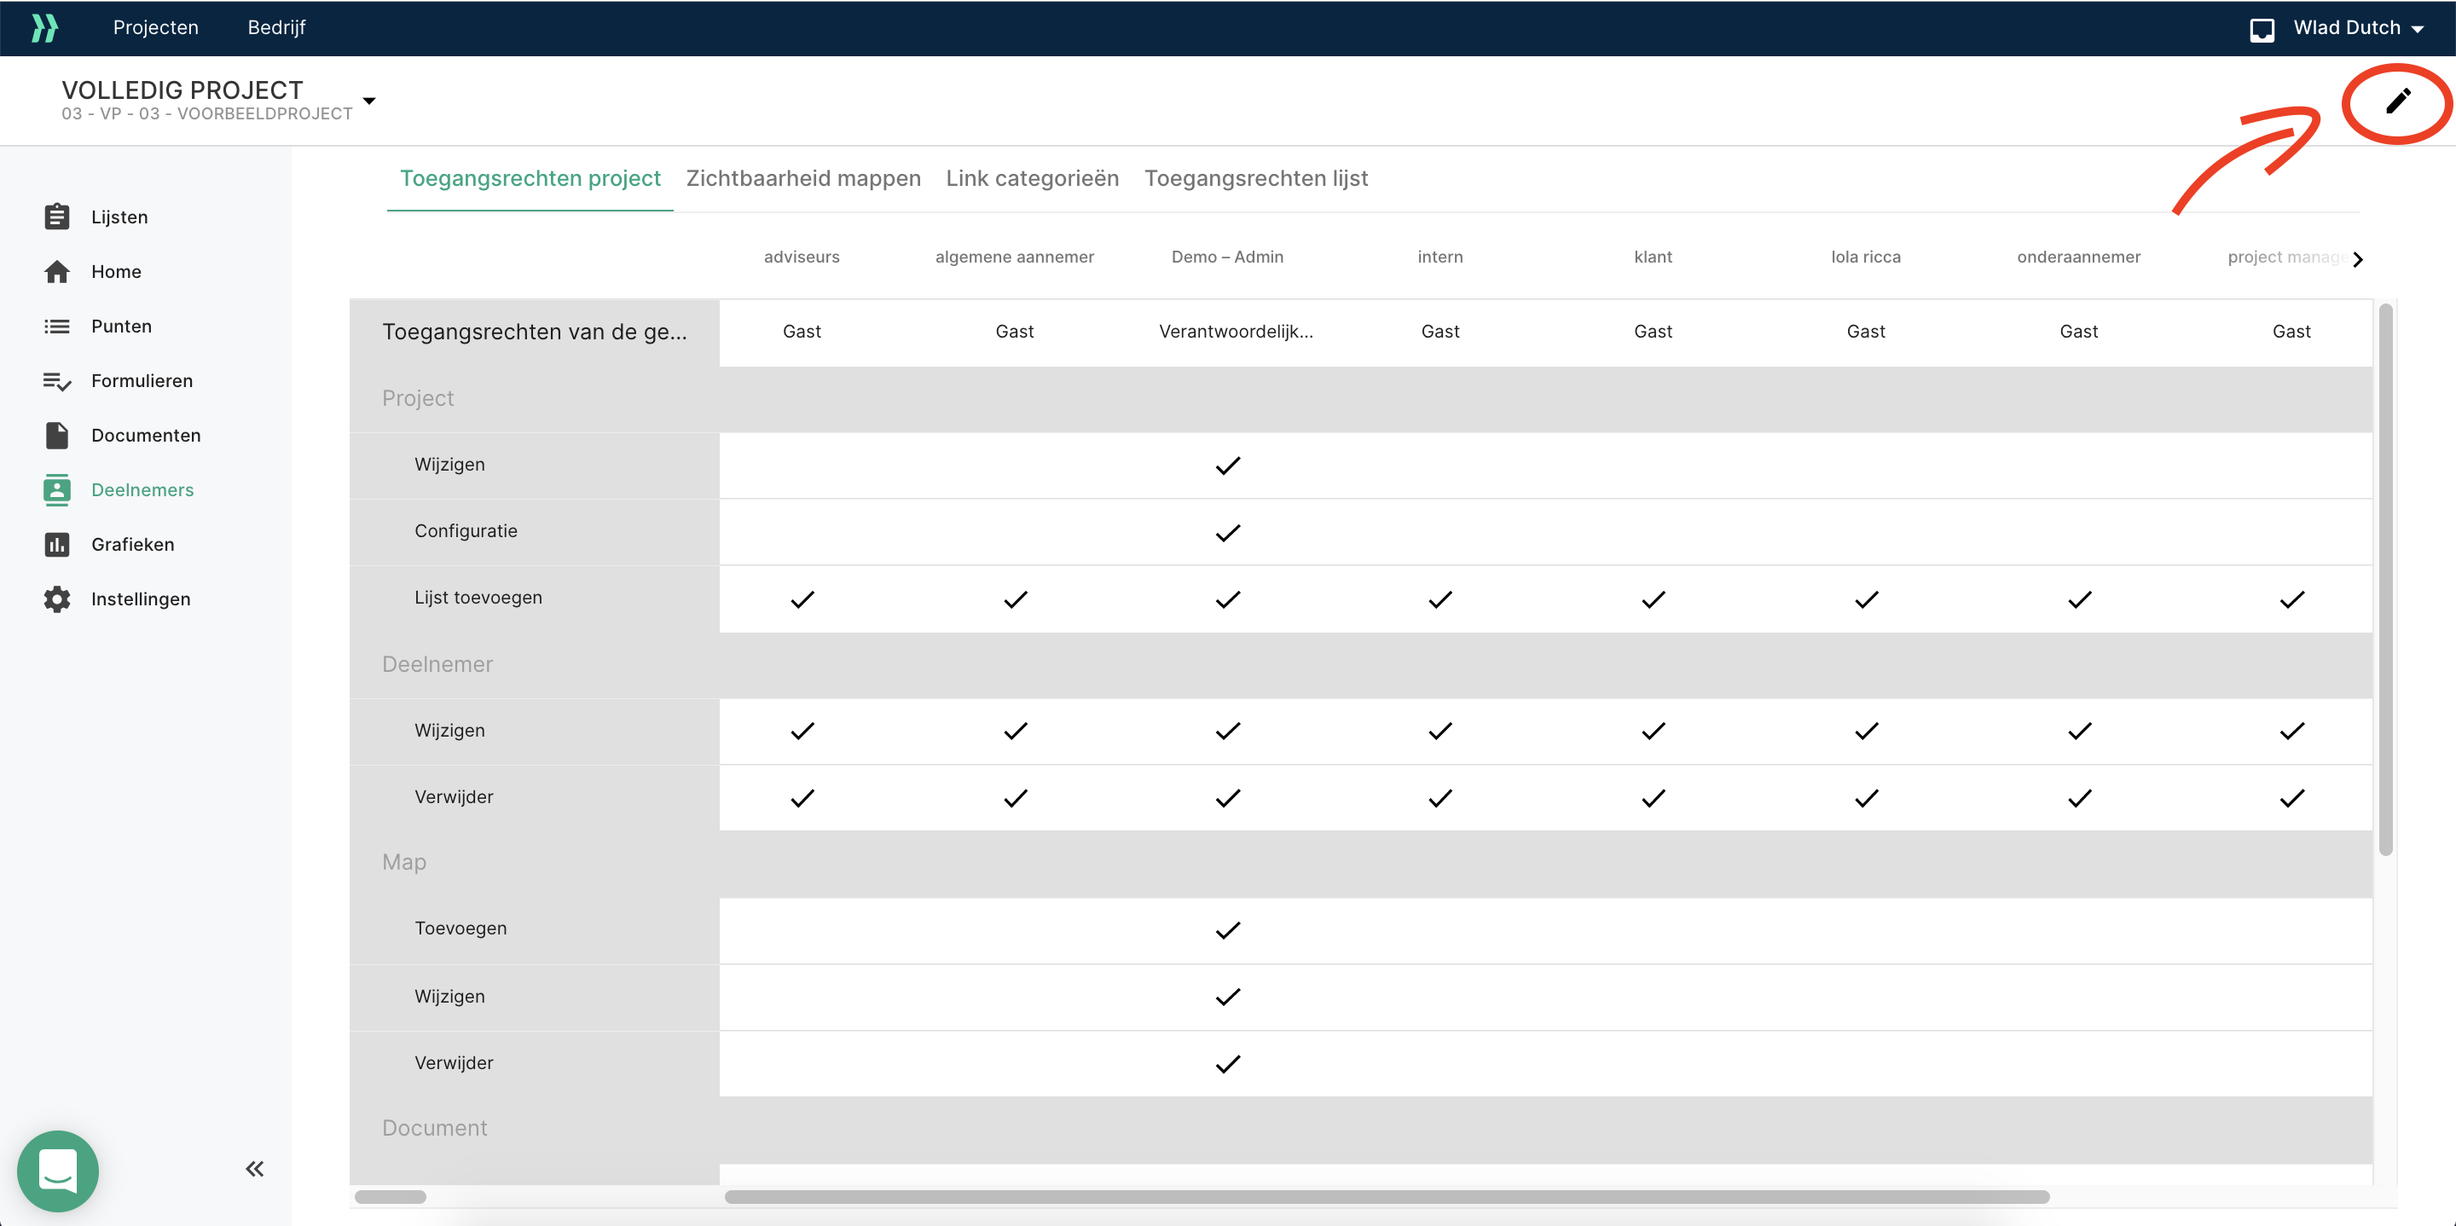Click the Instellingen gear icon
Viewport: 2456px width, 1226px height.
tap(57, 599)
